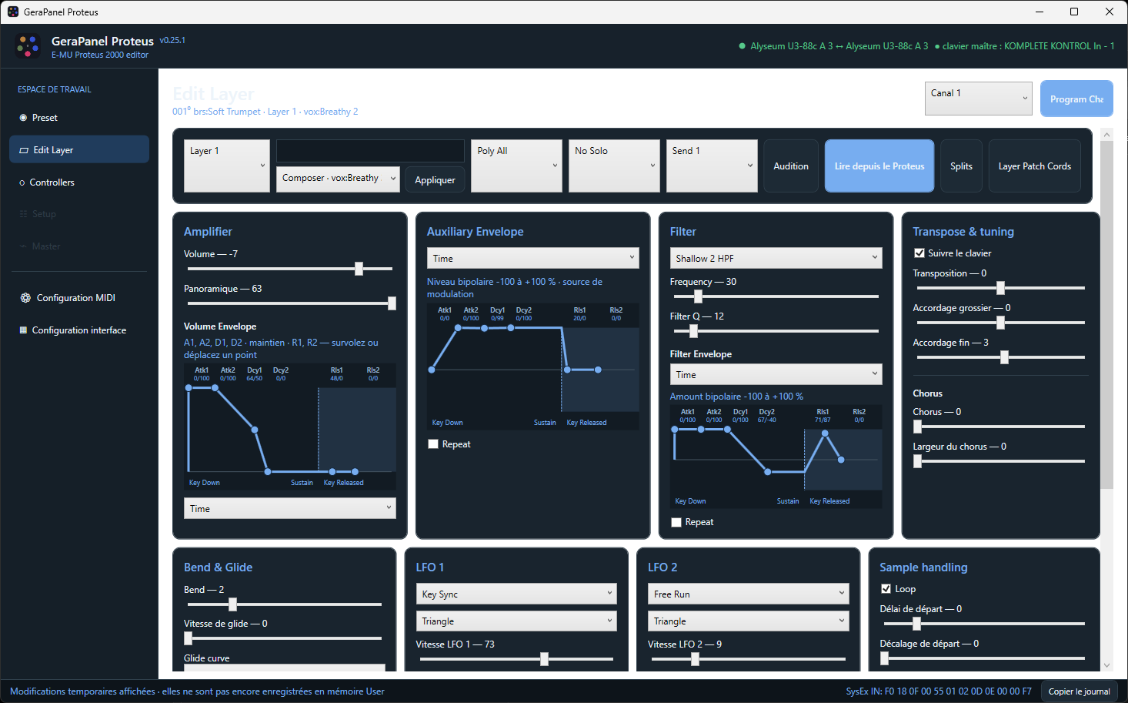1128x703 pixels.
Task: Click the Panoramique slider handle
Action: click(x=392, y=303)
